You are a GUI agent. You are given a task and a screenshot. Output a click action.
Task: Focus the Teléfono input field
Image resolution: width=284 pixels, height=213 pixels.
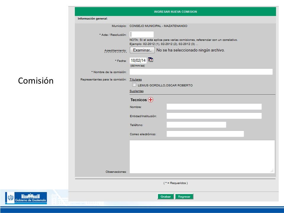[196, 125]
